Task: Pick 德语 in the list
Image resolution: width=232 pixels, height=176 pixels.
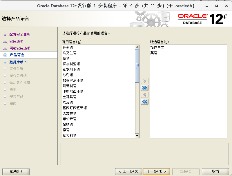Action: 99,130
